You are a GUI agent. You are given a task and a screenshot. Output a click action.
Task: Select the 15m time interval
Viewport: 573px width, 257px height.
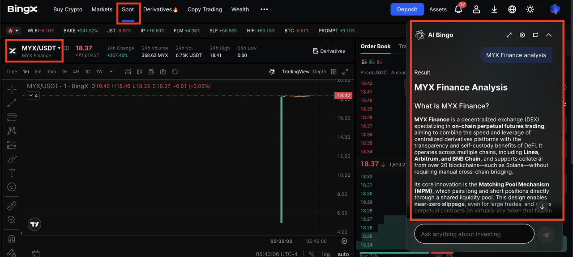click(x=51, y=72)
